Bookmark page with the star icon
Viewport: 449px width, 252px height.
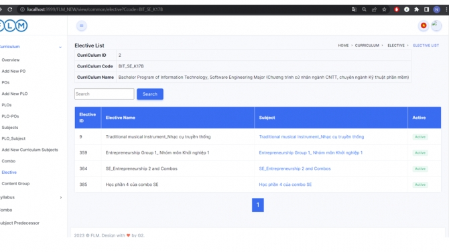[384, 9]
